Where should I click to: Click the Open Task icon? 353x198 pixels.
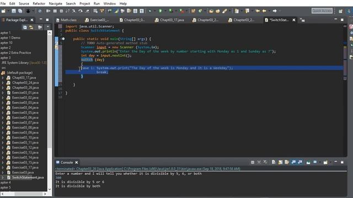coord(218,11)
